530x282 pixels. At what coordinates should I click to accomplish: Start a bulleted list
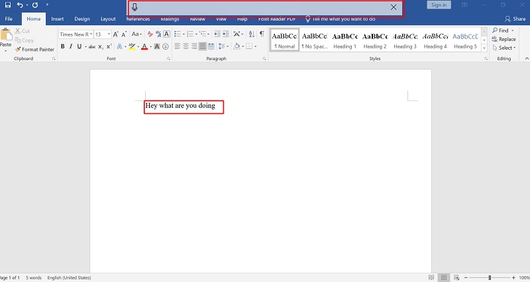tap(178, 34)
